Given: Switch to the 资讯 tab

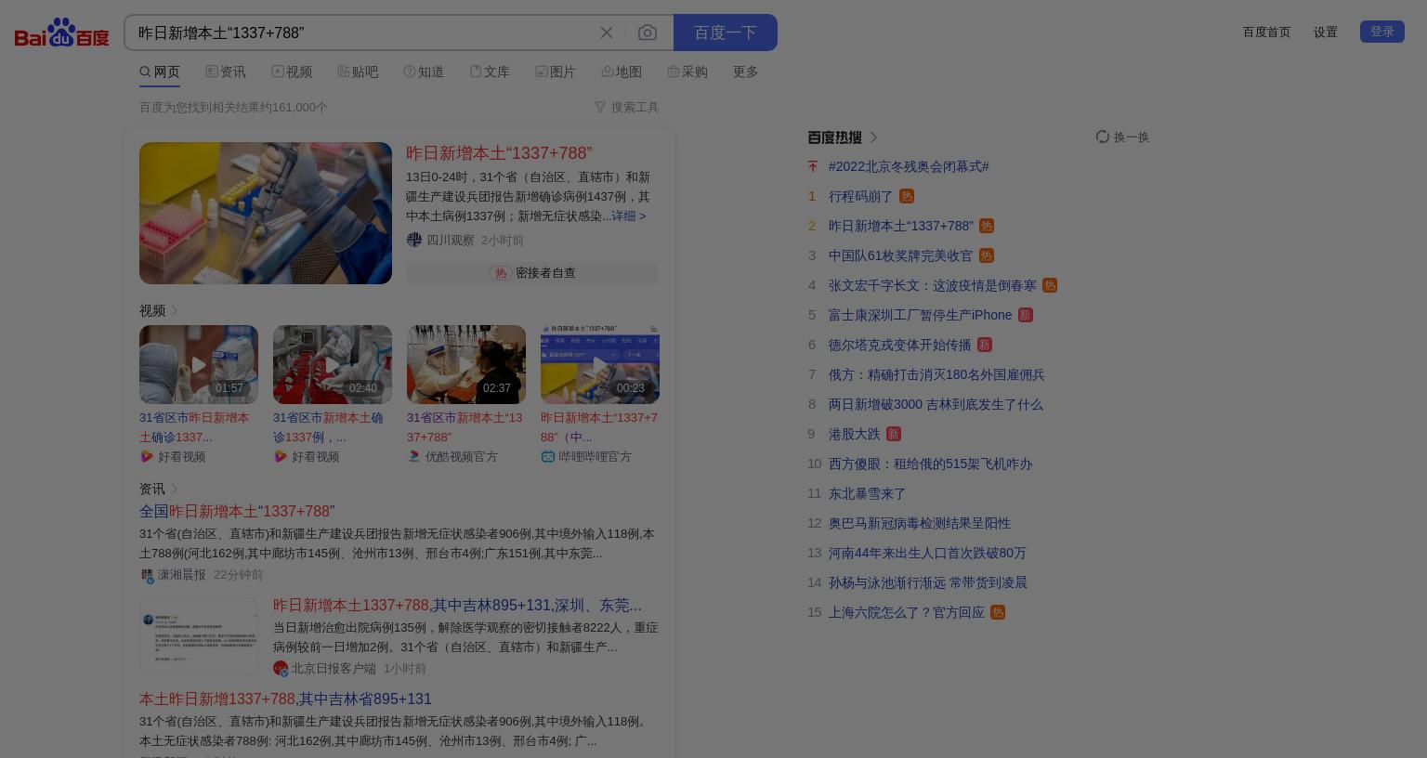Looking at the screenshot, I should (x=226, y=72).
